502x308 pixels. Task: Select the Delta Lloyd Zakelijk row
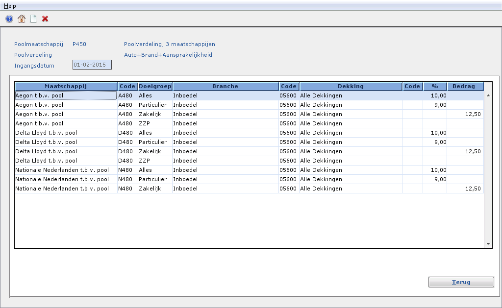[66, 151]
